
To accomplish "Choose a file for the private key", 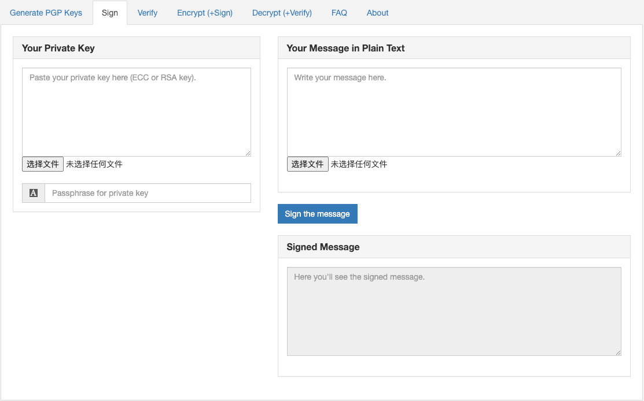I will (43, 164).
